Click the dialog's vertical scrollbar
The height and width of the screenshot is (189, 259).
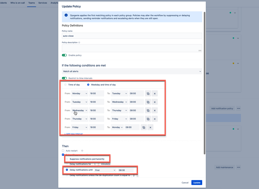tap(205, 83)
